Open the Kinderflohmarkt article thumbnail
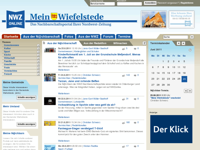This screenshot has width=200, height=150. pyautogui.click(x=50, y=50)
